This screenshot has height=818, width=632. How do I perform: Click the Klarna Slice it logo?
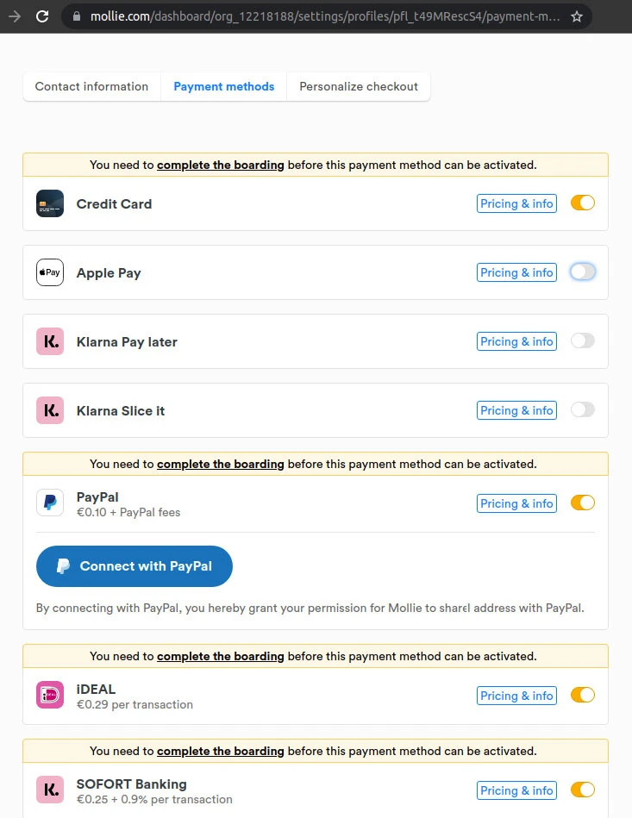50,410
